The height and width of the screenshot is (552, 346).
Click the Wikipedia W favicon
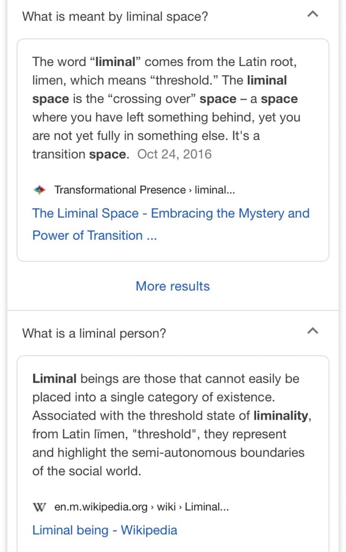coord(38,507)
